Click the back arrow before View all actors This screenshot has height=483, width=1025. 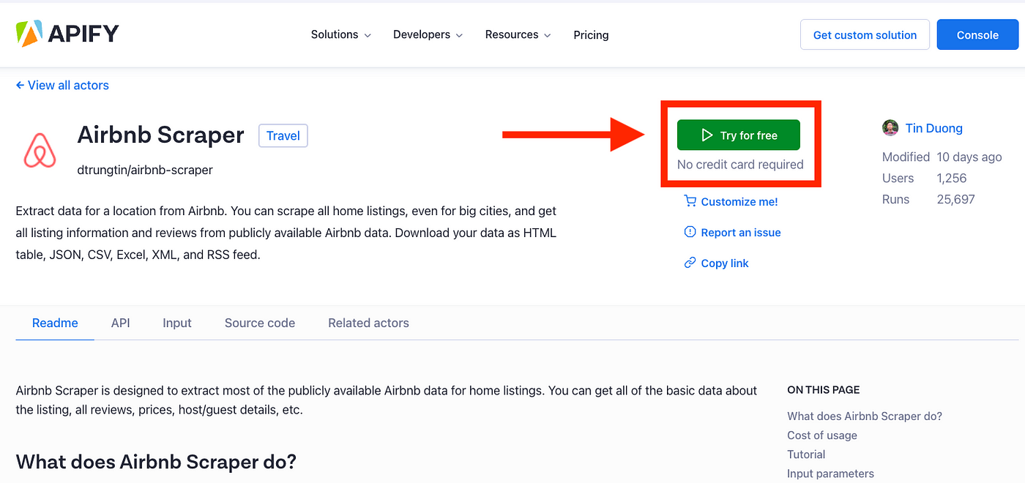click(x=20, y=86)
